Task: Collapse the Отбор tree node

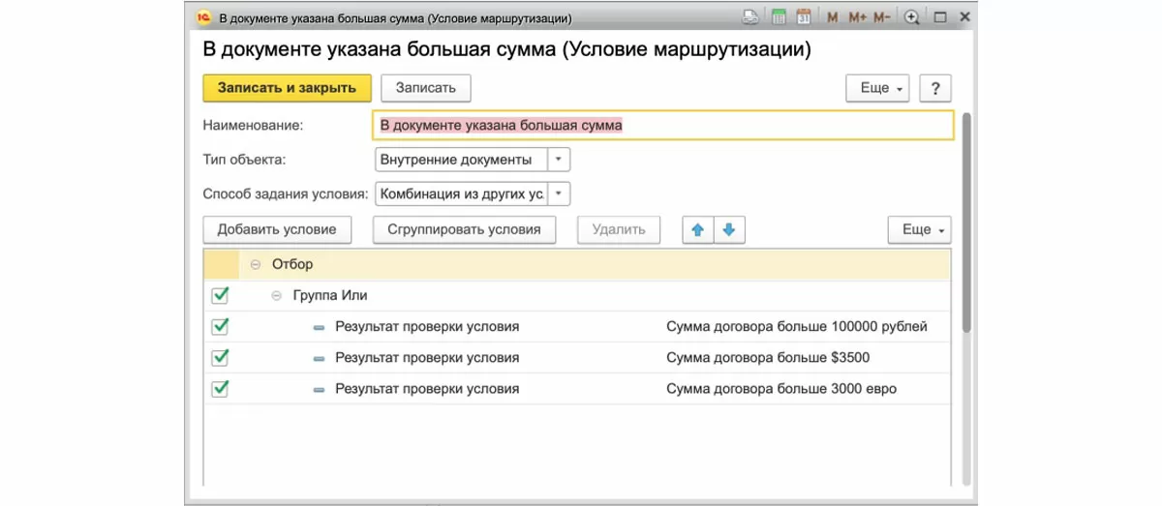Action: click(x=256, y=263)
